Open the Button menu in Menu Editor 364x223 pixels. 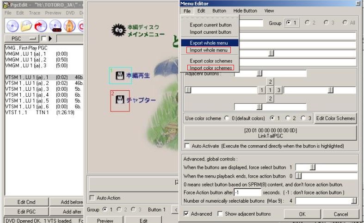(x=219, y=11)
